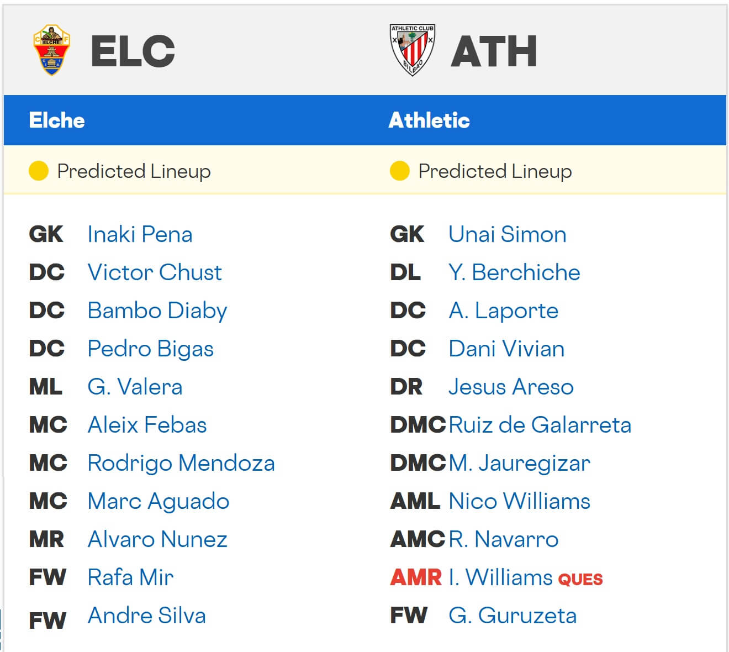Click Y. Berchiche player link
Image resolution: width=729 pixels, height=652 pixels.
click(514, 272)
